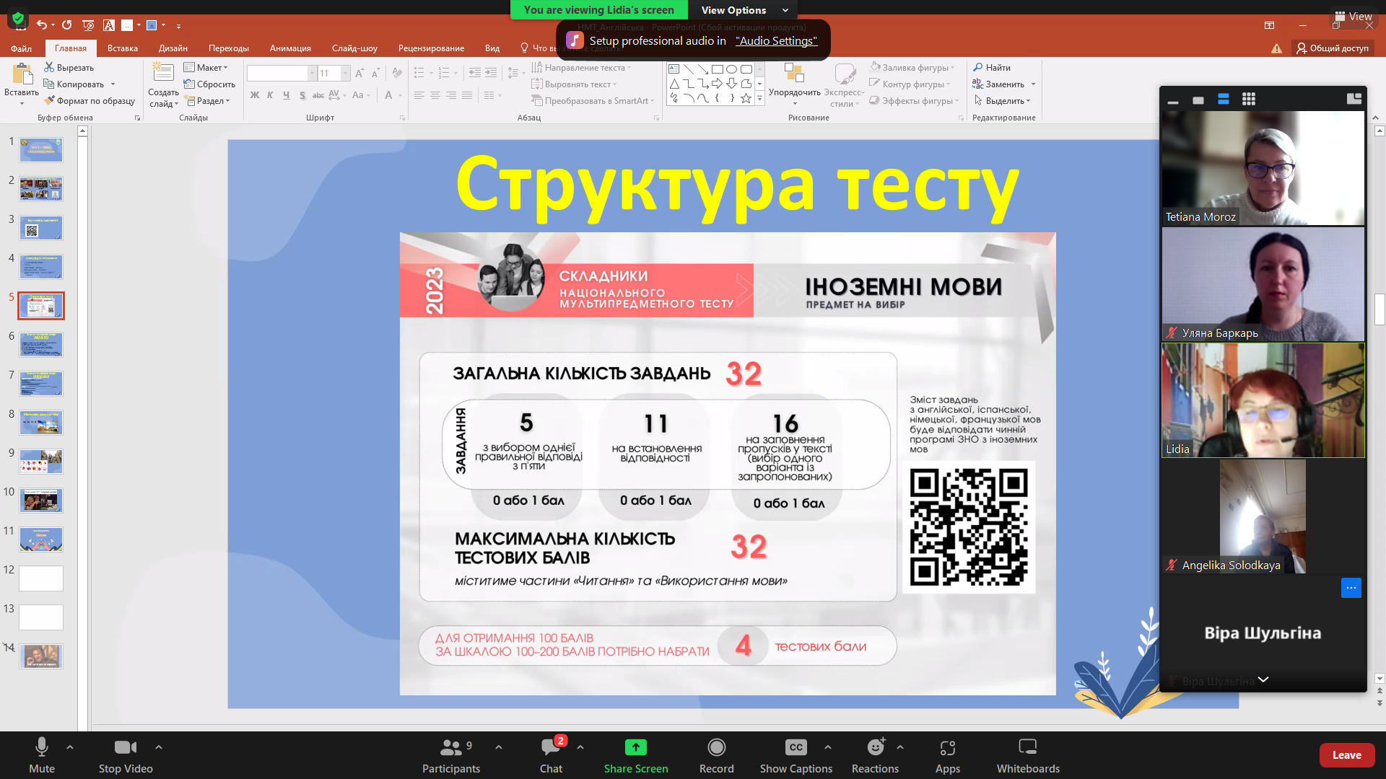Expand shapes gallery More arrow
This screenshot has height=779, width=1386.
point(759,99)
